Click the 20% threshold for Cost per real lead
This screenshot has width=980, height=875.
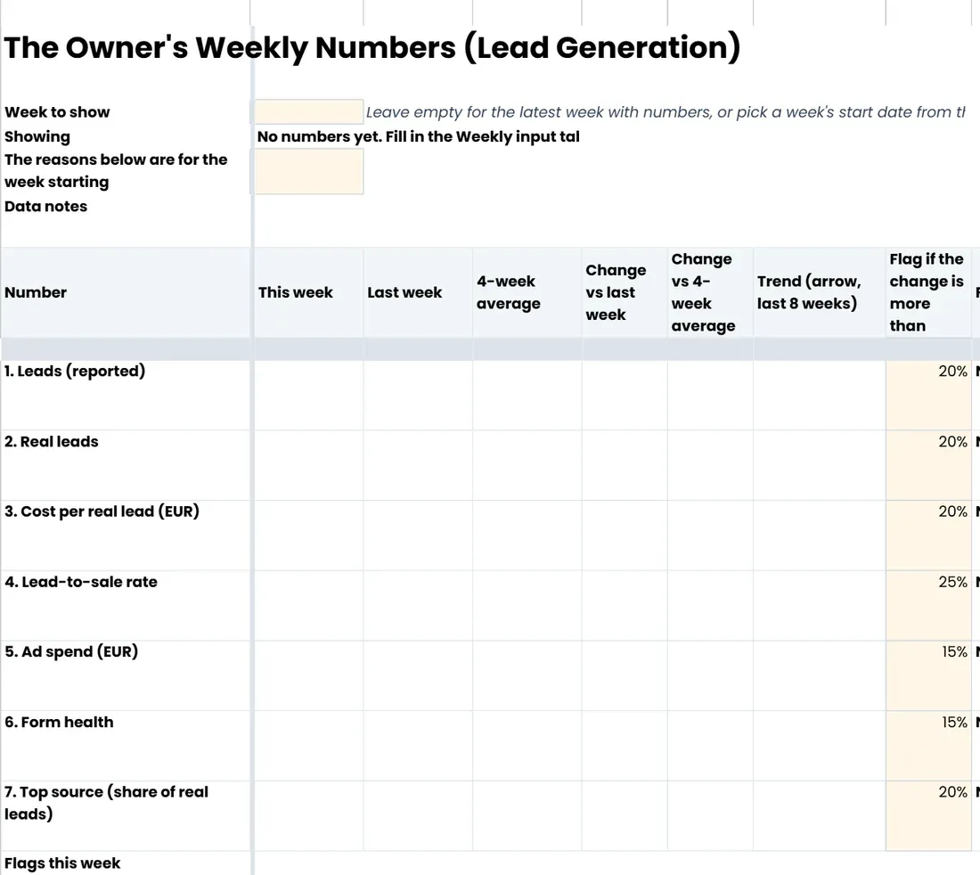tap(928, 535)
